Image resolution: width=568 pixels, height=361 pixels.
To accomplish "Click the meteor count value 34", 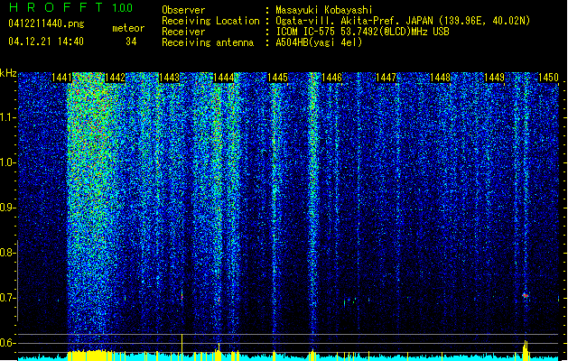I will 131,42.
